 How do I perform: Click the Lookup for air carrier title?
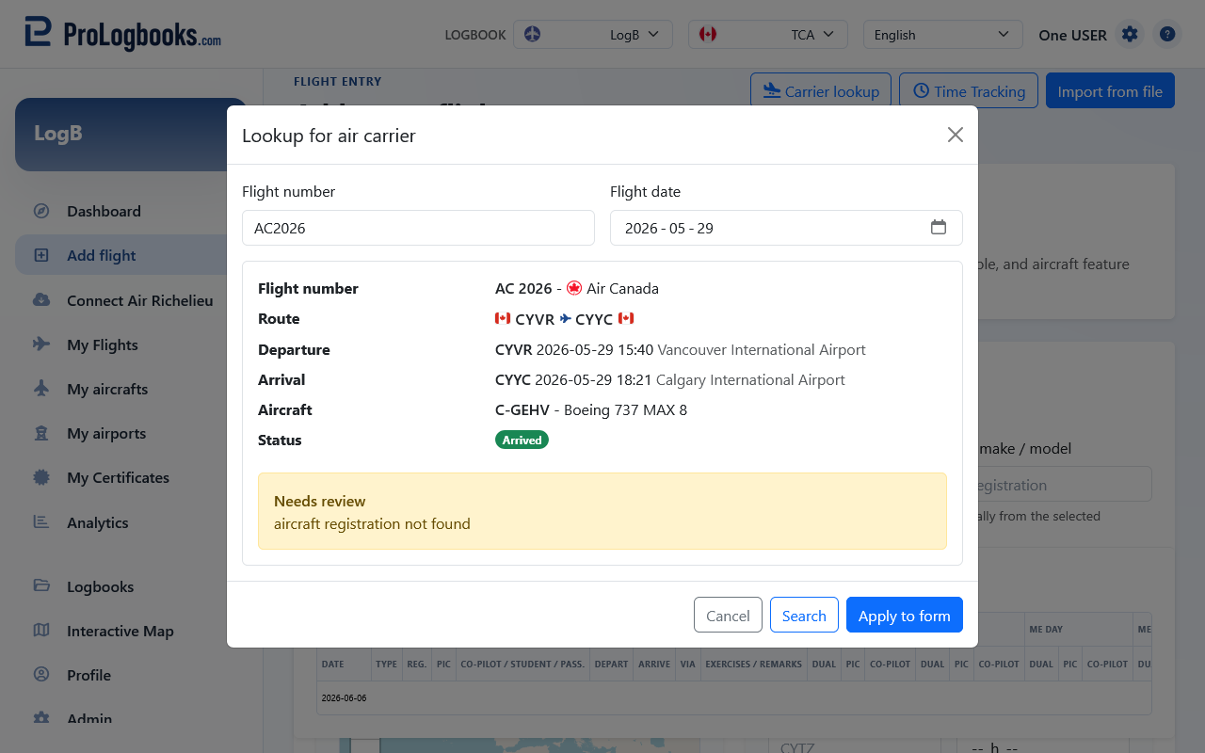click(x=329, y=135)
